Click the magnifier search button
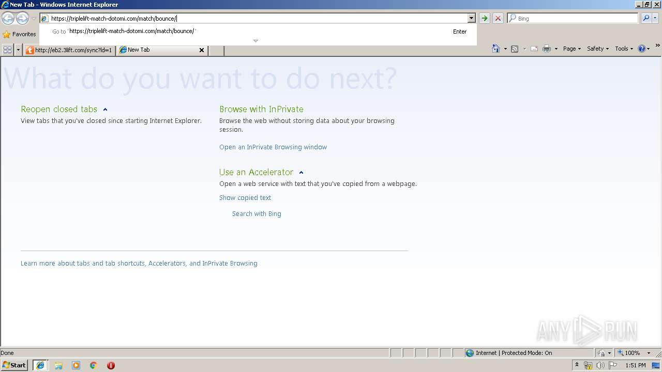The image size is (662, 372). [x=645, y=18]
